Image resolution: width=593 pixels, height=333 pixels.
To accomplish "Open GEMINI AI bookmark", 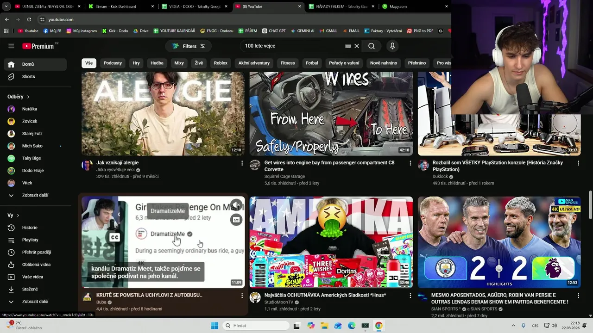I will (302, 31).
